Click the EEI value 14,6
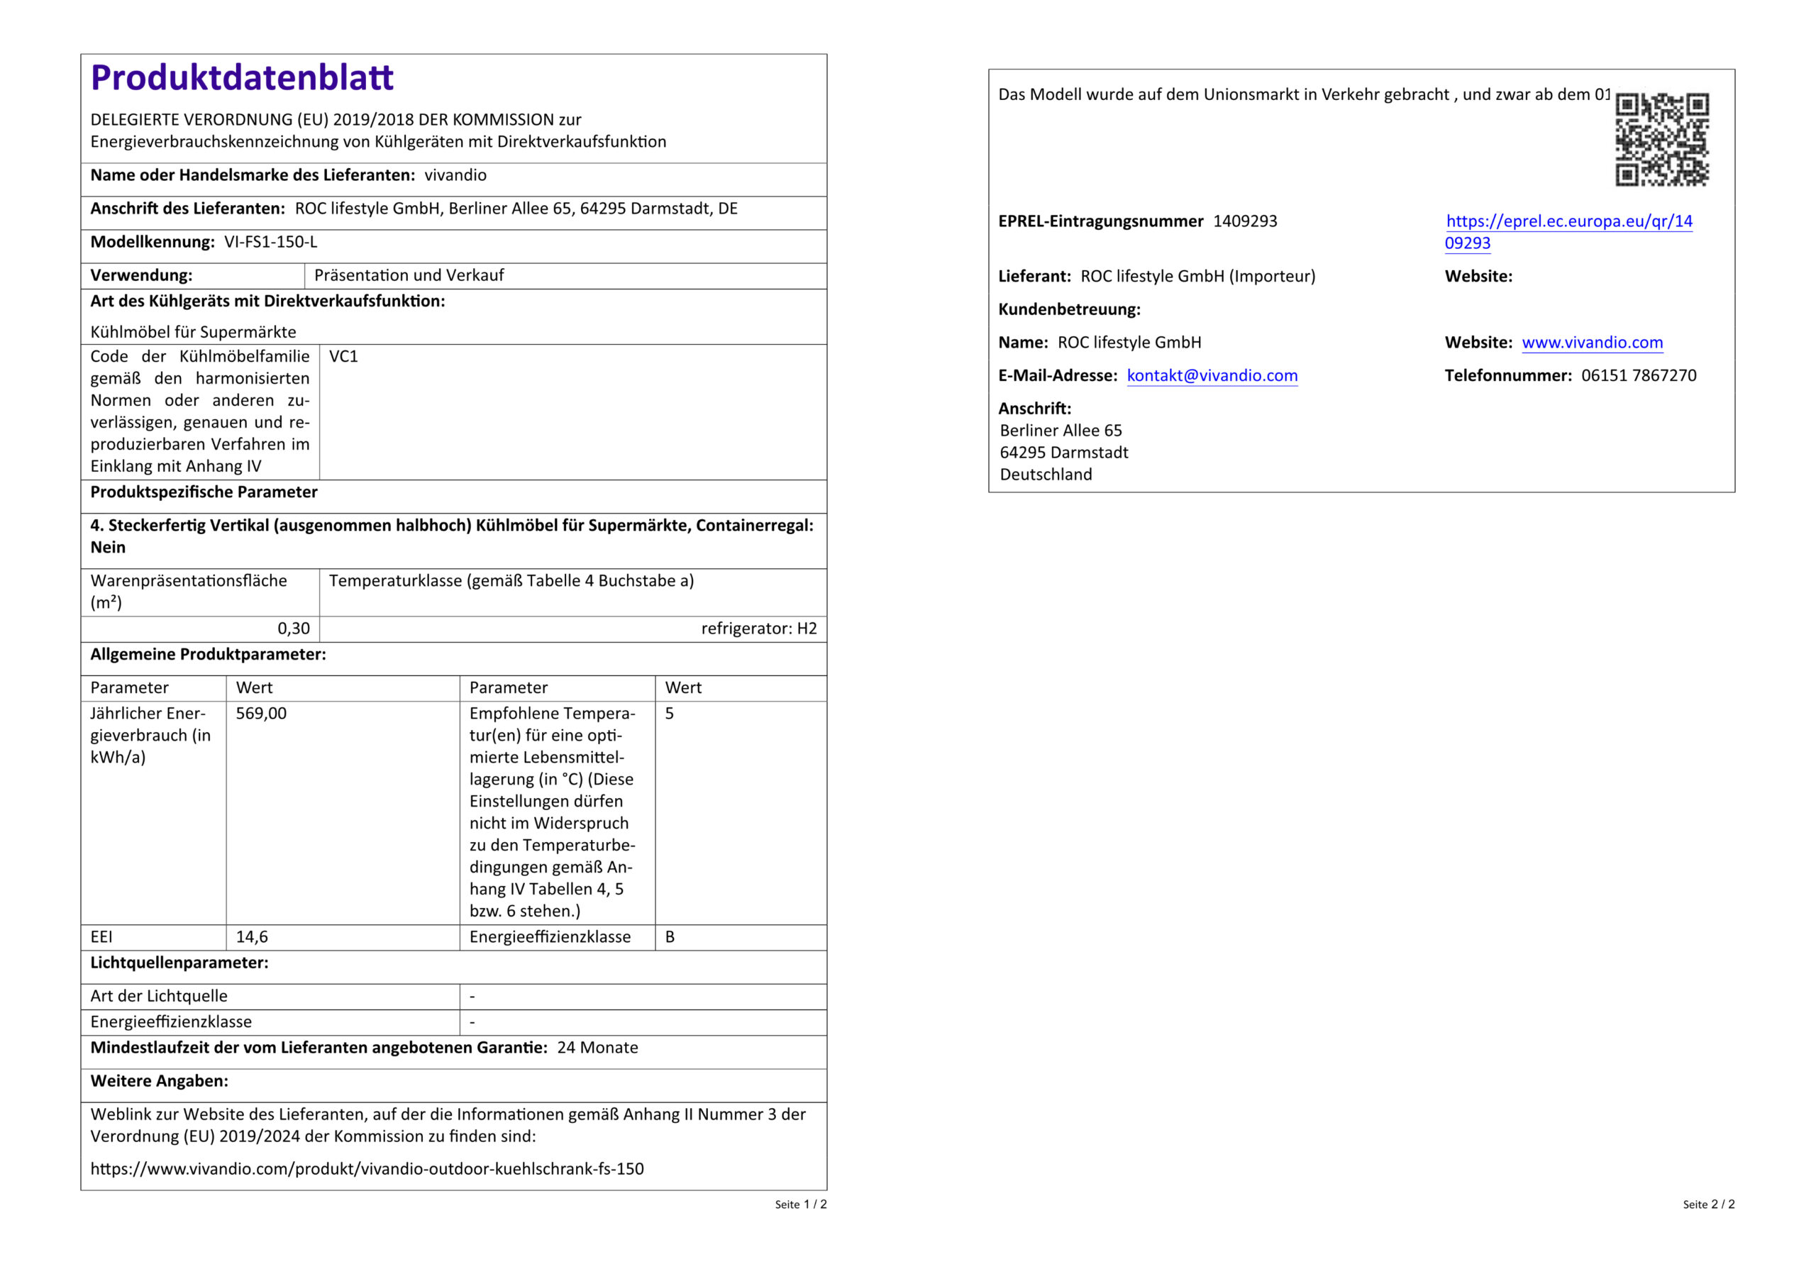This screenshot has height=1284, width=1816. pyautogui.click(x=252, y=936)
